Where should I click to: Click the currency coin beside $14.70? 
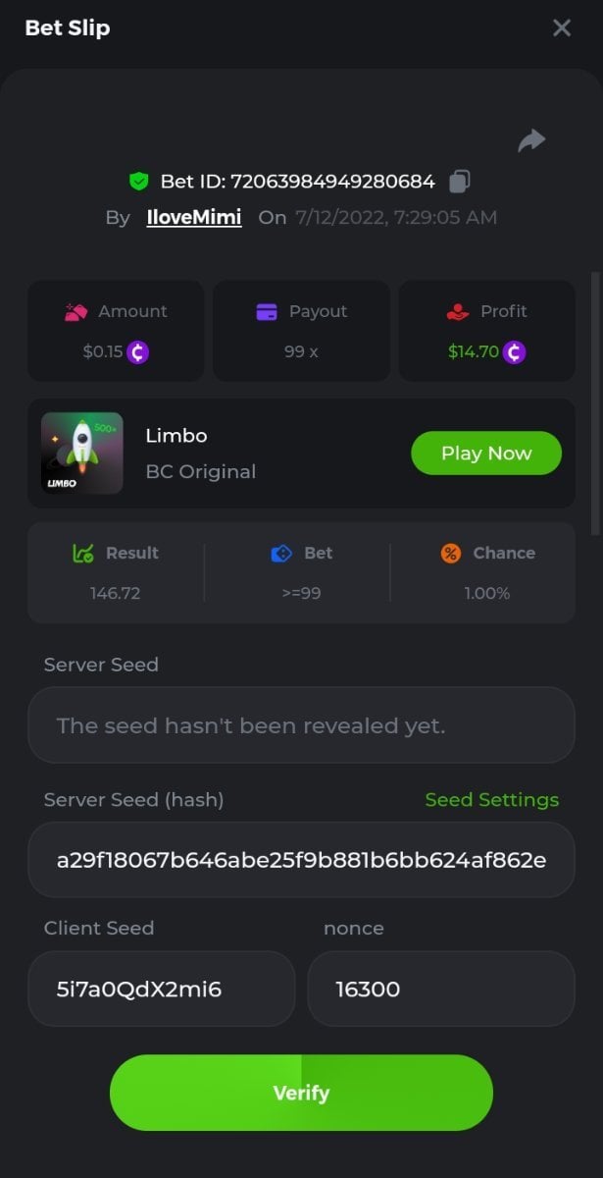click(x=514, y=351)
